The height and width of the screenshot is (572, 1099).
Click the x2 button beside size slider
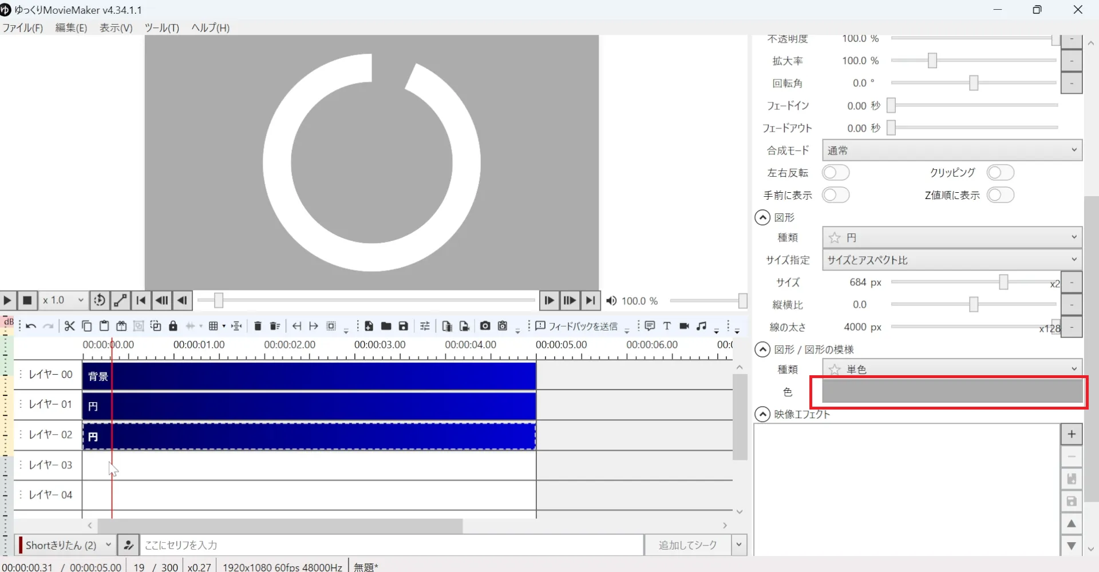pos(1055,284)
